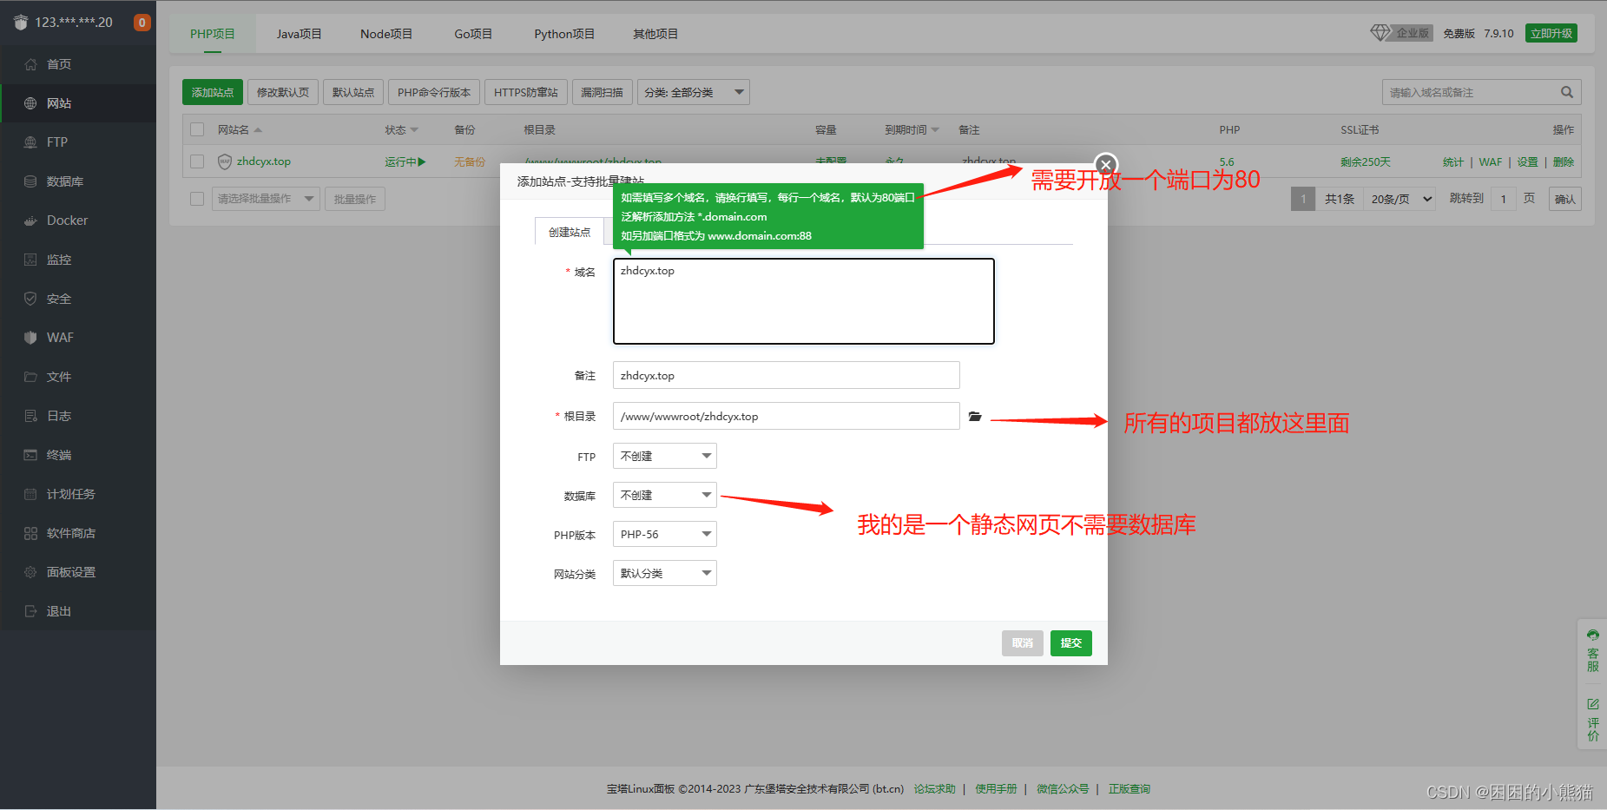Click the 删除 link in site row

tap(1563, 162)
